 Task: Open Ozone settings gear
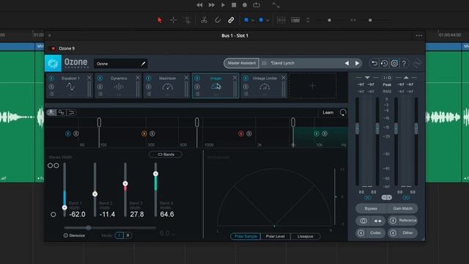tap(394, 63)
